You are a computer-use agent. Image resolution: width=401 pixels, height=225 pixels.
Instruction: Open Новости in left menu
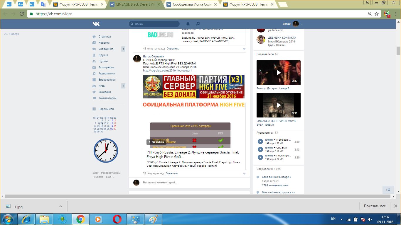(104, 43)
